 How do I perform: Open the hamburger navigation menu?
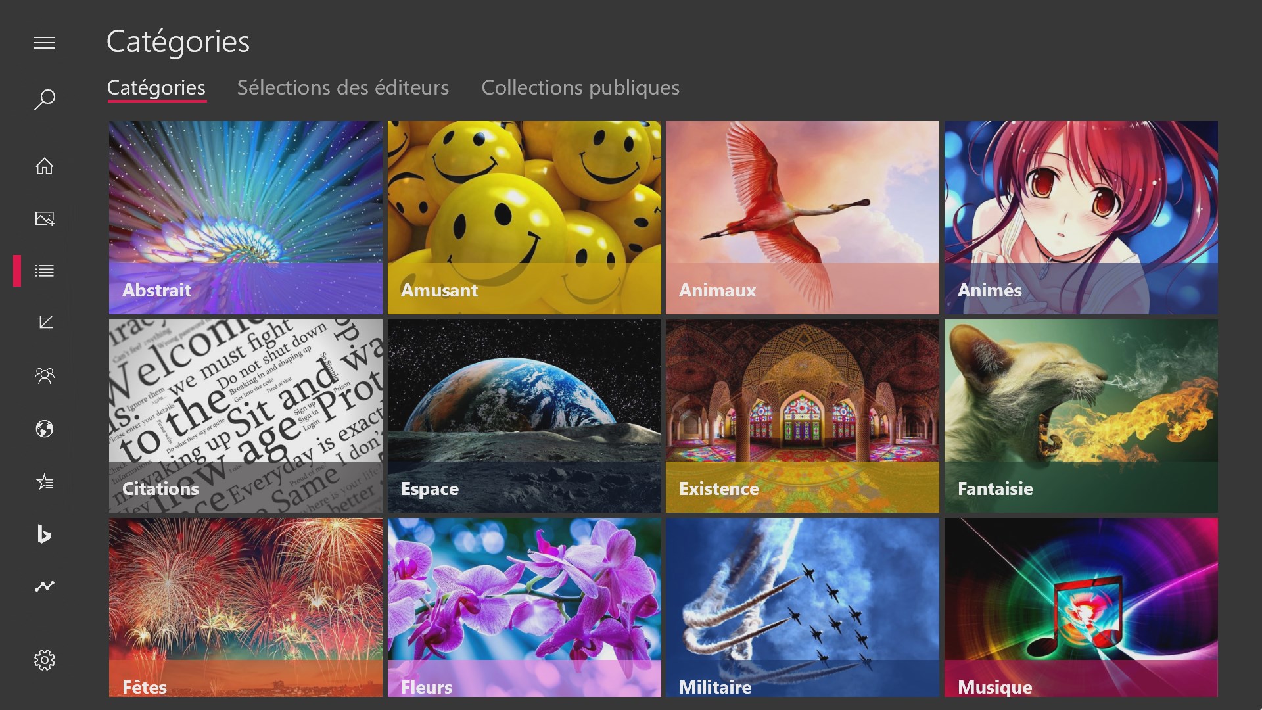tap(45, 43)
